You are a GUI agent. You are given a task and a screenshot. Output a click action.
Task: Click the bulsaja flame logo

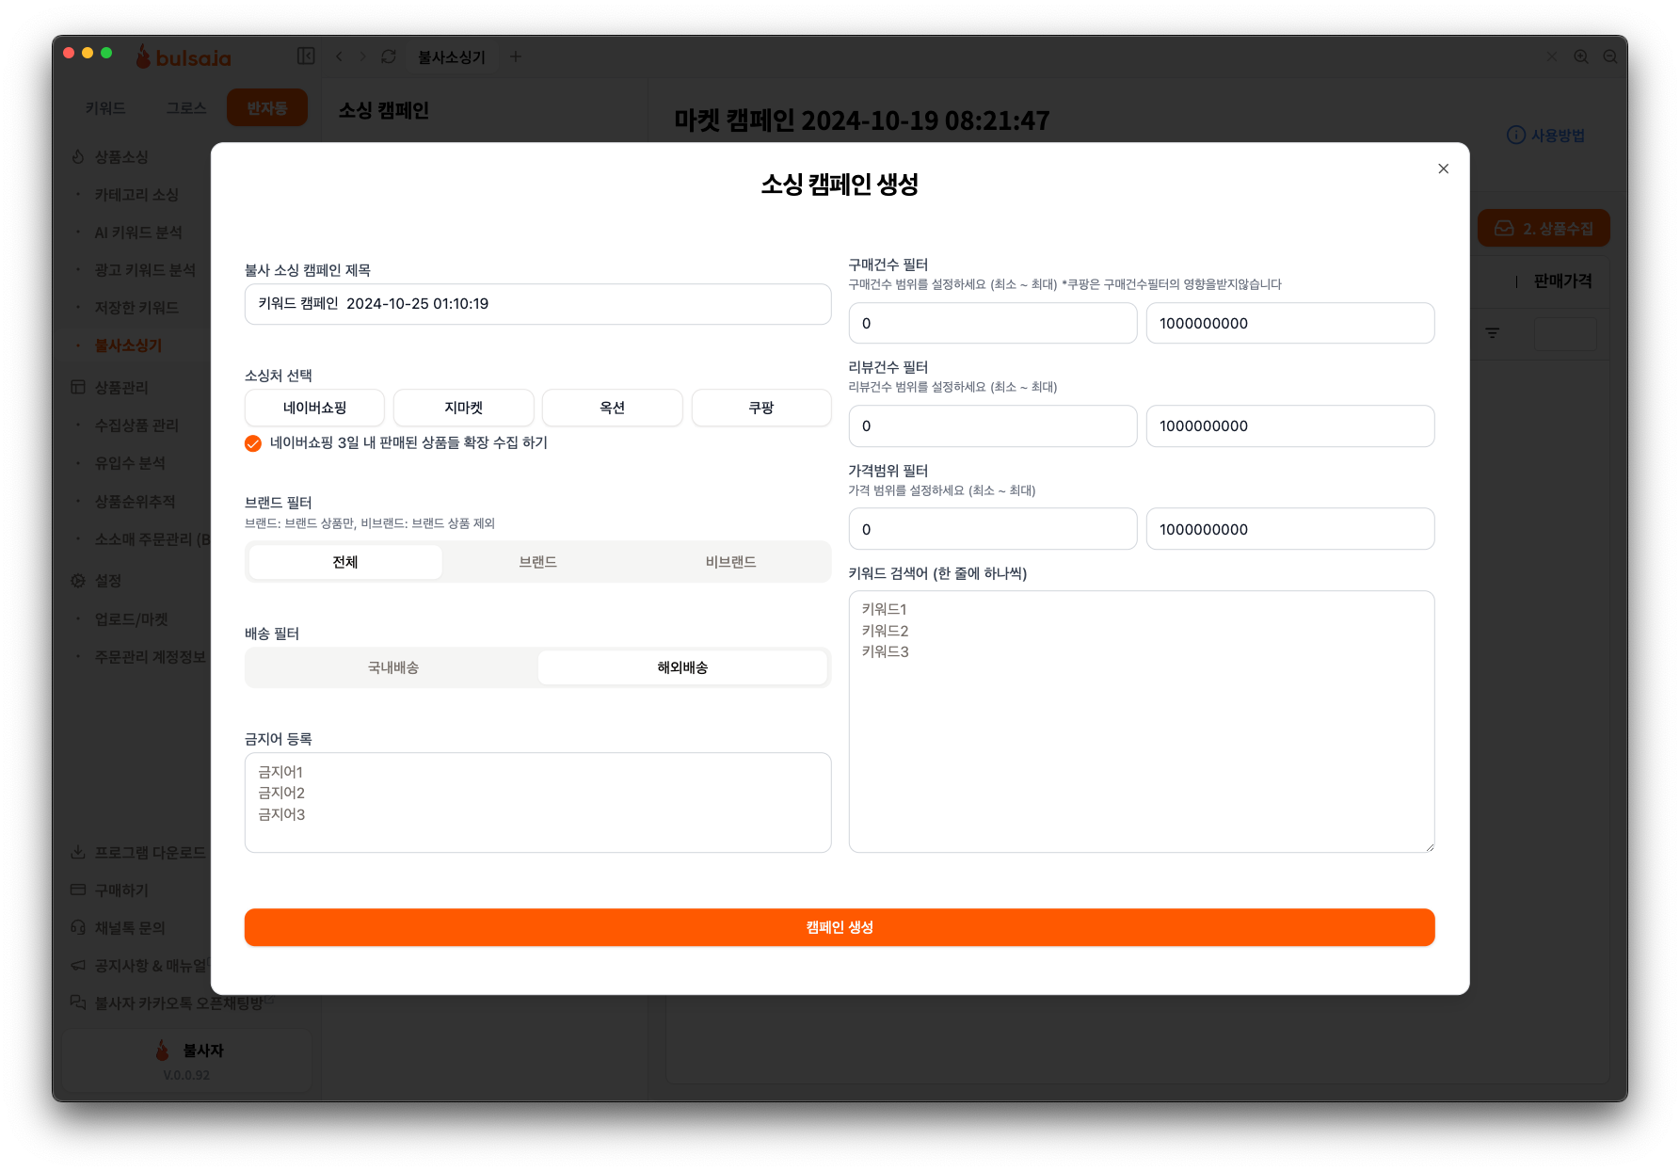pos(143,56)
